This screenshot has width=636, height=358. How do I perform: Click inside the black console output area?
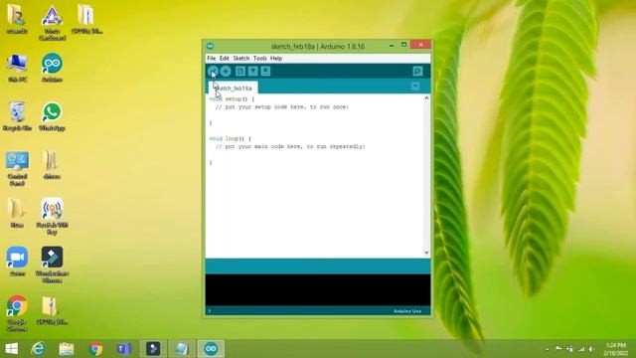pyautogui.click(x=318, y=289)
